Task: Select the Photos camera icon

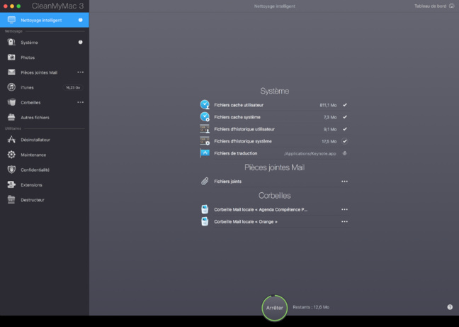Action: point(11,57)
